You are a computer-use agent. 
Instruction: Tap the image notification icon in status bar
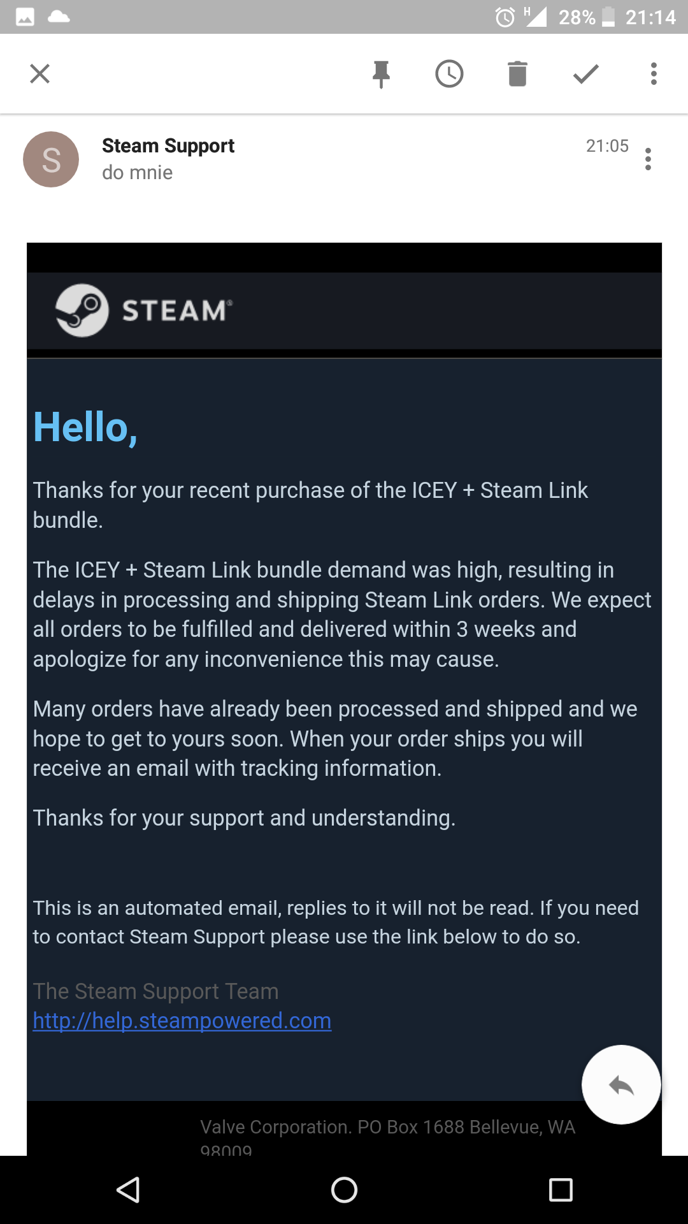tap(25, 17)
